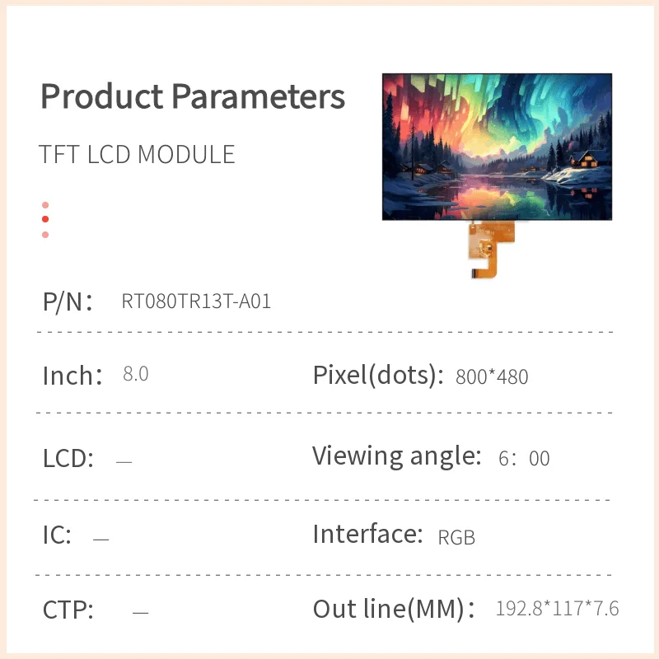Click the RGB interface value
The image size is (659, 659).
click(x=456, y=538)
